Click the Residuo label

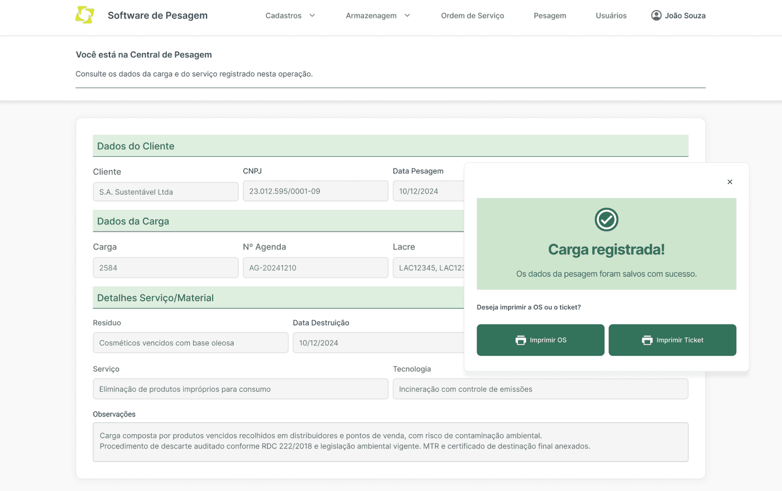click(x=107, y=322)
